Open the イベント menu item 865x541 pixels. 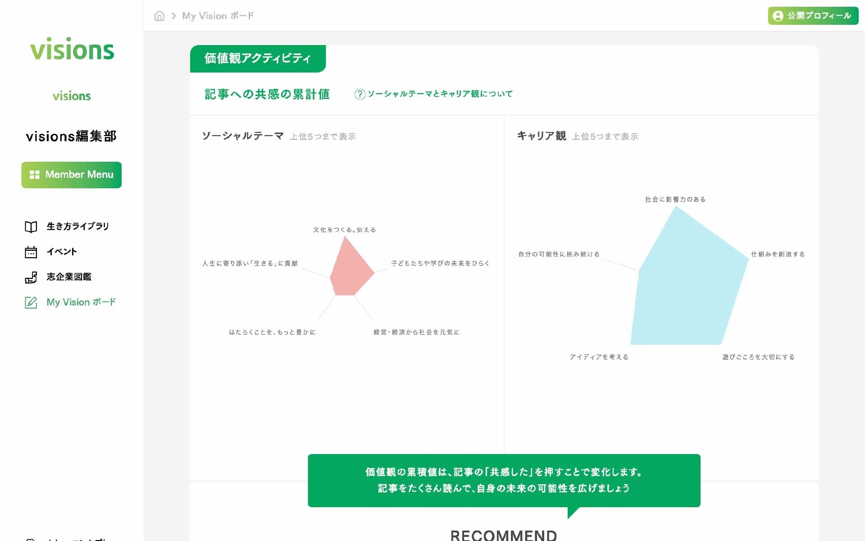pos(62,251)
